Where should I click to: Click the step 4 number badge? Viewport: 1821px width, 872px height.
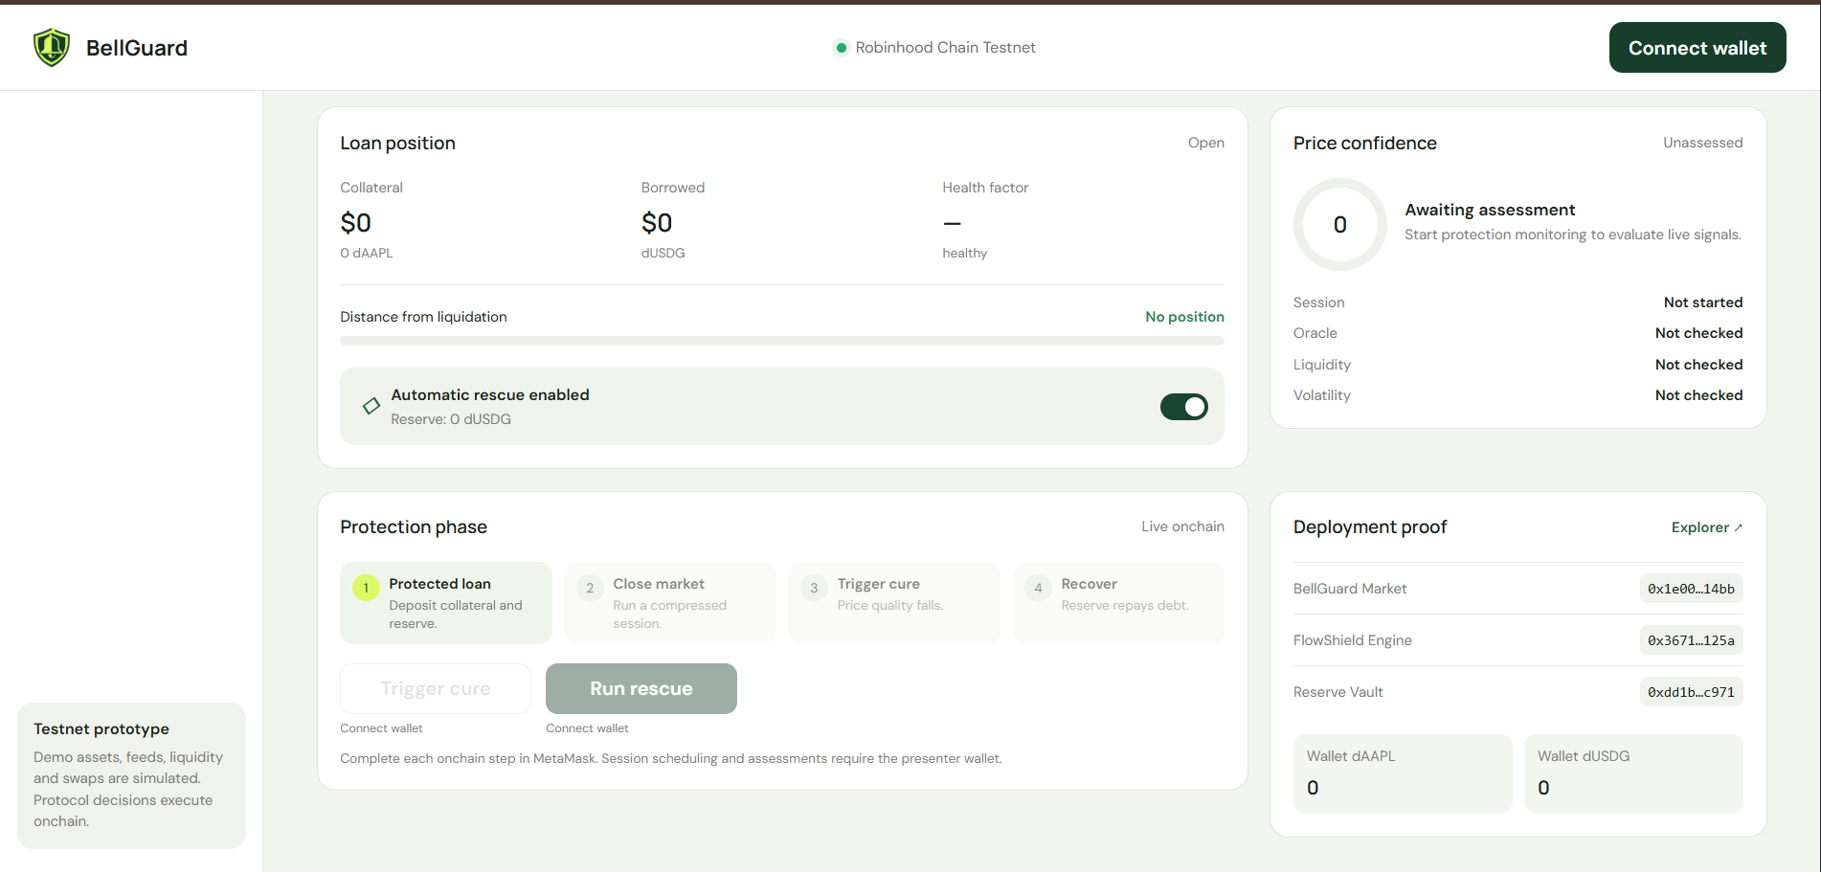tap(1038, 588)
